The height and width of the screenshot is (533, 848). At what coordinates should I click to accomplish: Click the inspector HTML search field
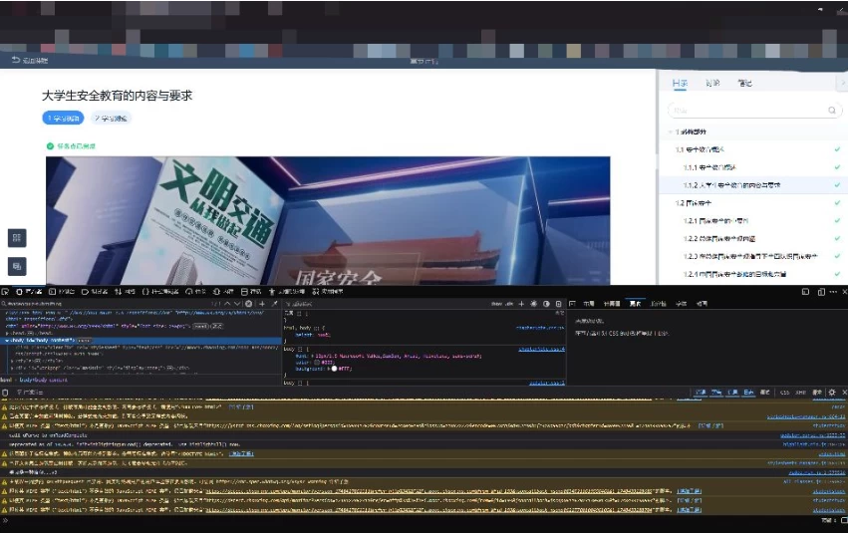click(106, 304)
